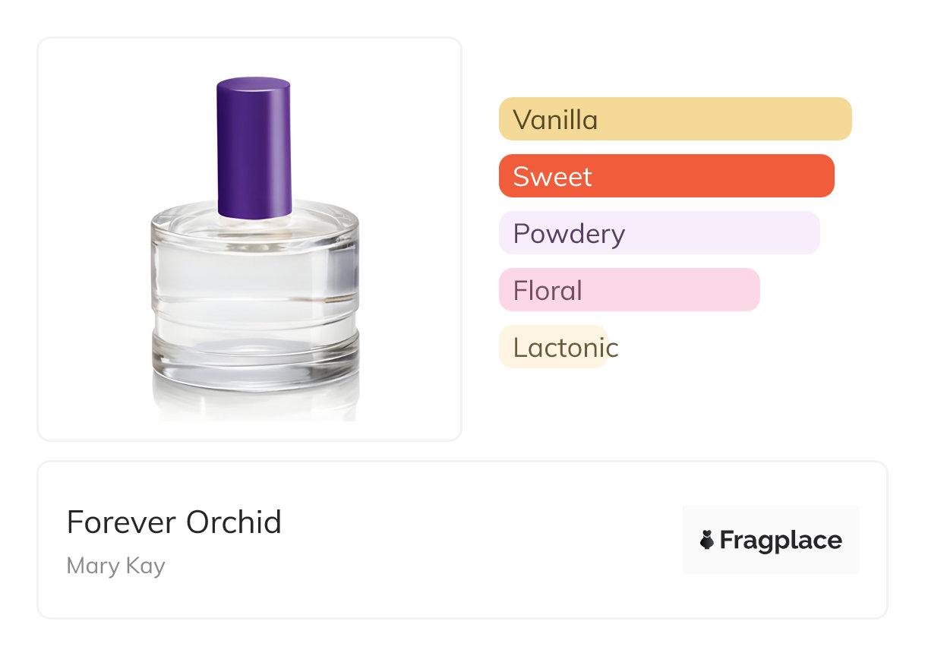Click the word "Vanilla" label text
Screen dimensions: 925x656
click(555, 119)
